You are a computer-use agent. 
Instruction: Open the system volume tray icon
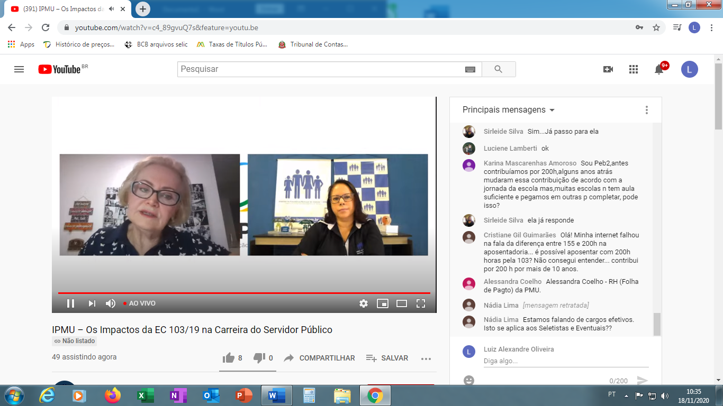665,395
